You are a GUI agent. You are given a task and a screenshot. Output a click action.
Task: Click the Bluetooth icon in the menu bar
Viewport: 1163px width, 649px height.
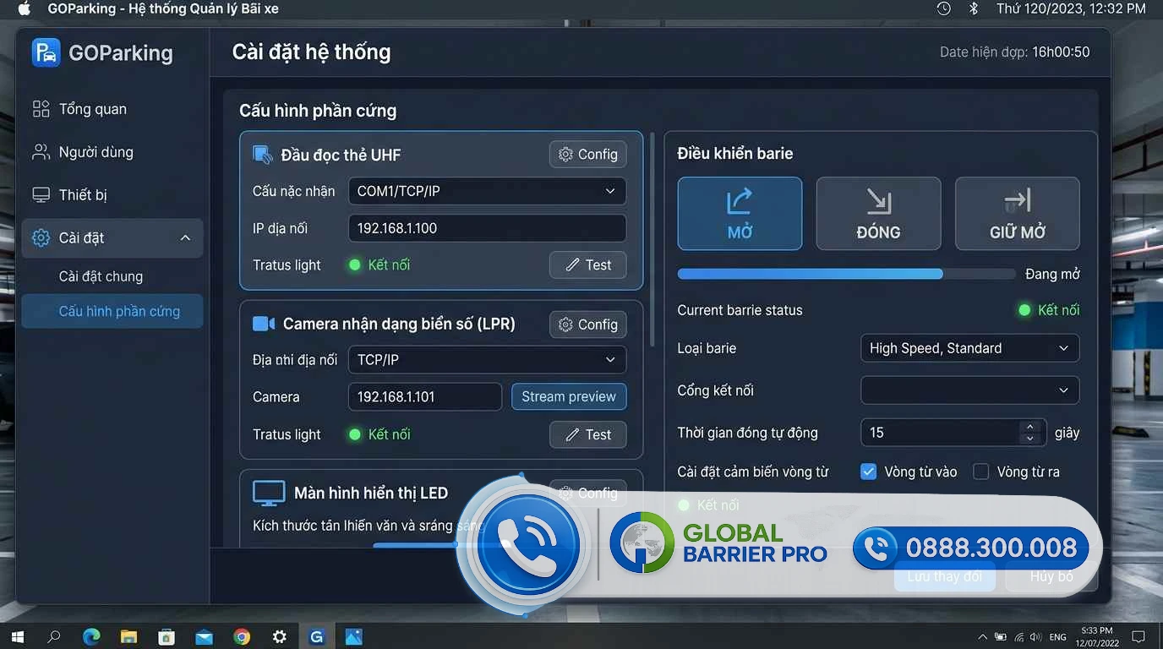[973, 8]
